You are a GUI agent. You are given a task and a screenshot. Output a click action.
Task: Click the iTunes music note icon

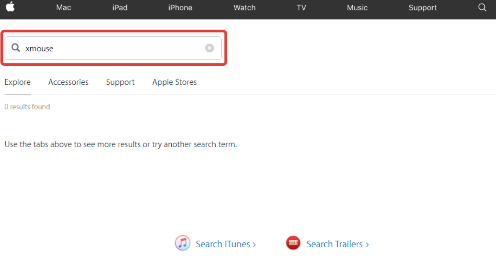(x=183, y=243)
